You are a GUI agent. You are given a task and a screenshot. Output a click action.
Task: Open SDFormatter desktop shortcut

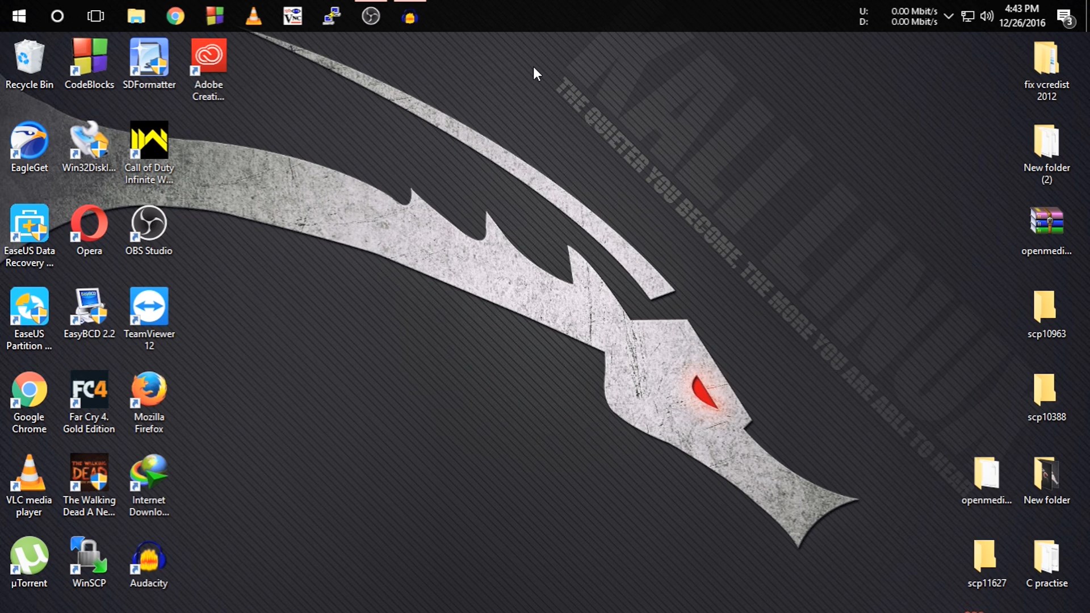coord(149,64)
